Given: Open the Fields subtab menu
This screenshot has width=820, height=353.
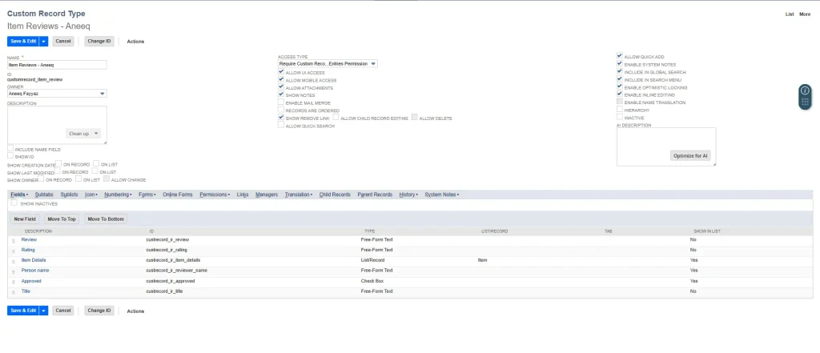Looking at the screenshot, I should coord(19,195).
